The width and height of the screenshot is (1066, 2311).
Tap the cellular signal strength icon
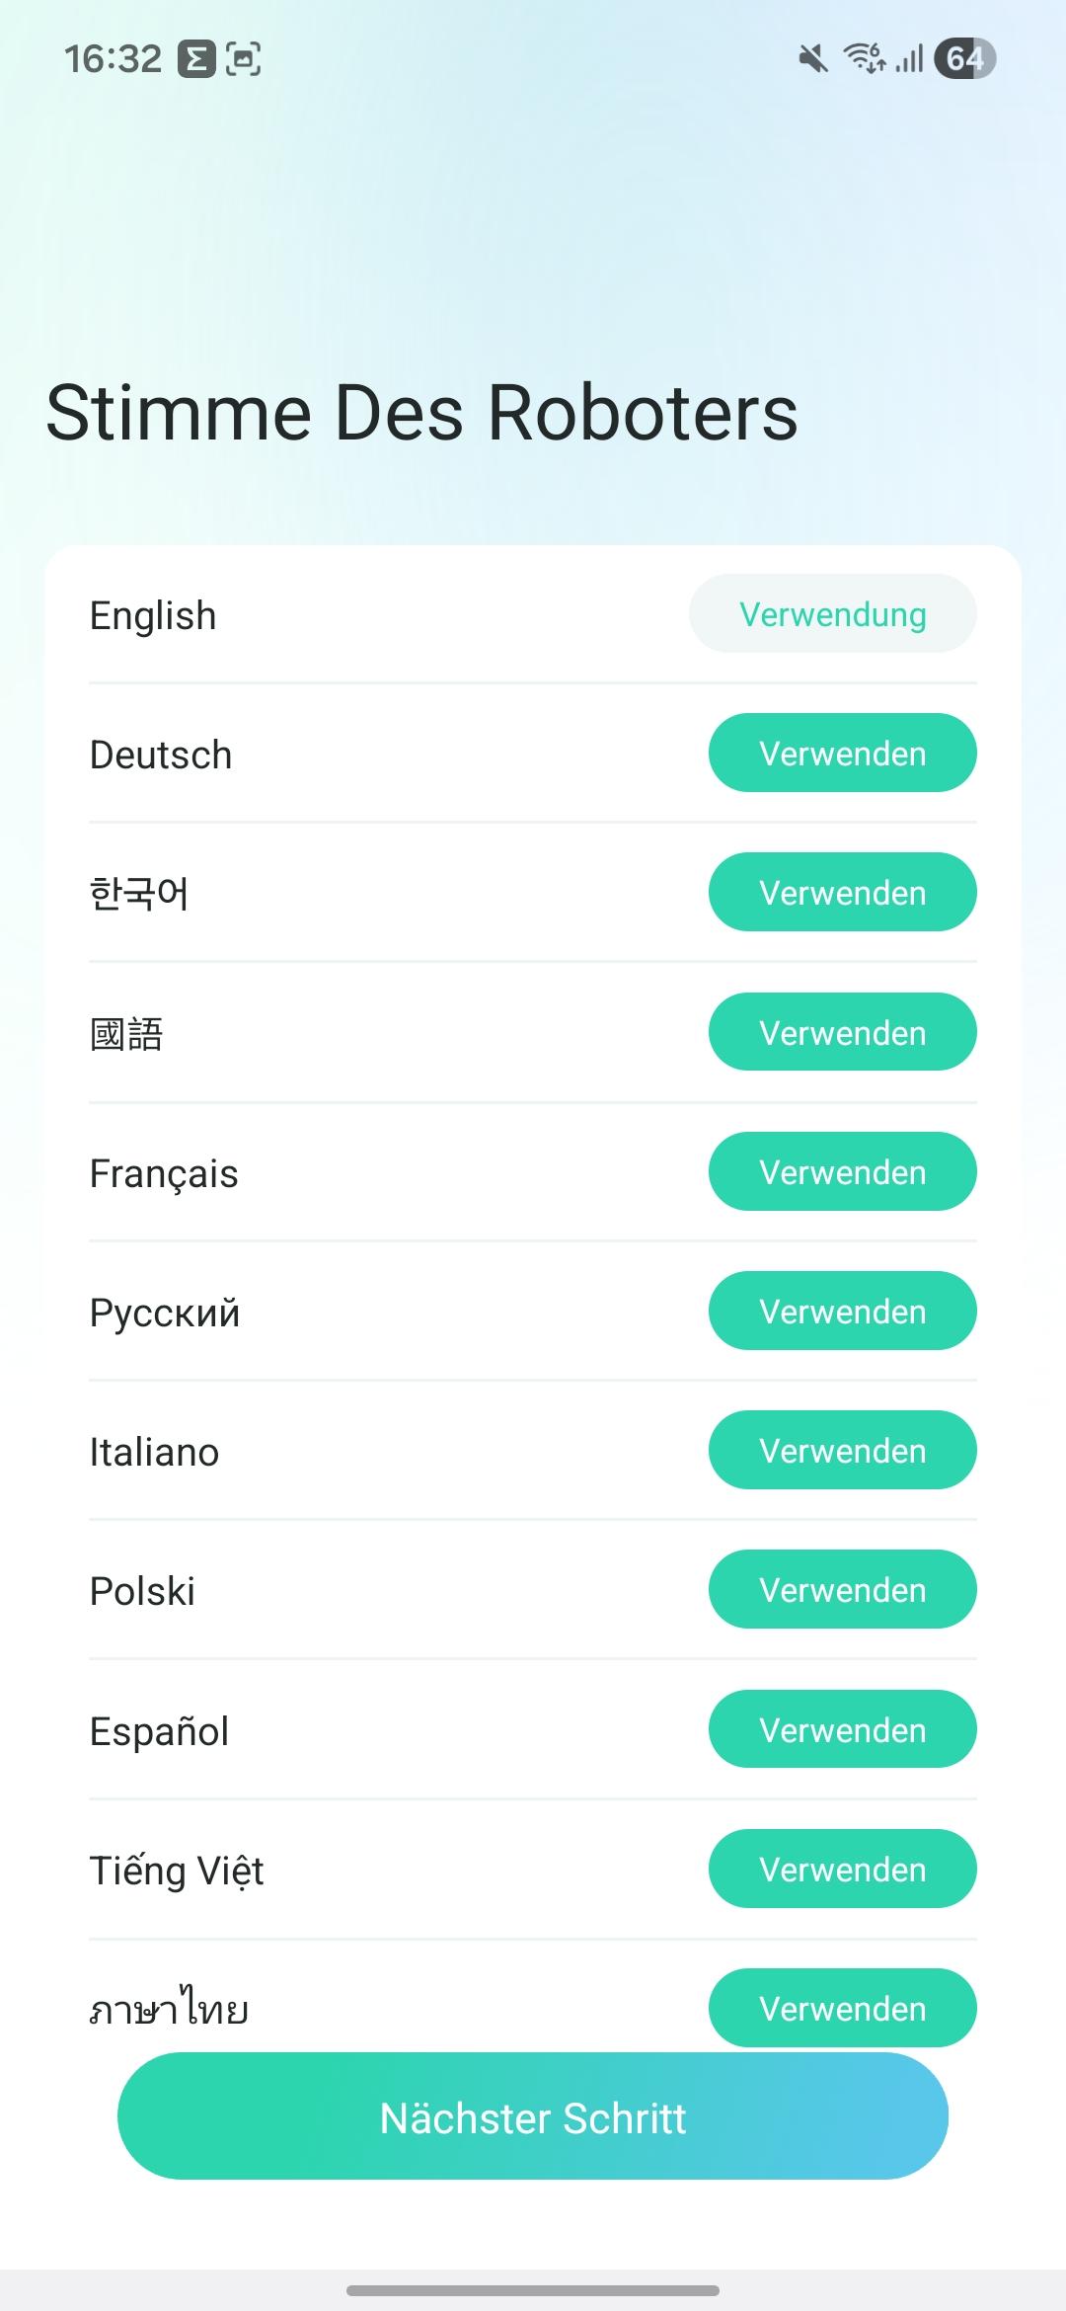tap(910, 59)
